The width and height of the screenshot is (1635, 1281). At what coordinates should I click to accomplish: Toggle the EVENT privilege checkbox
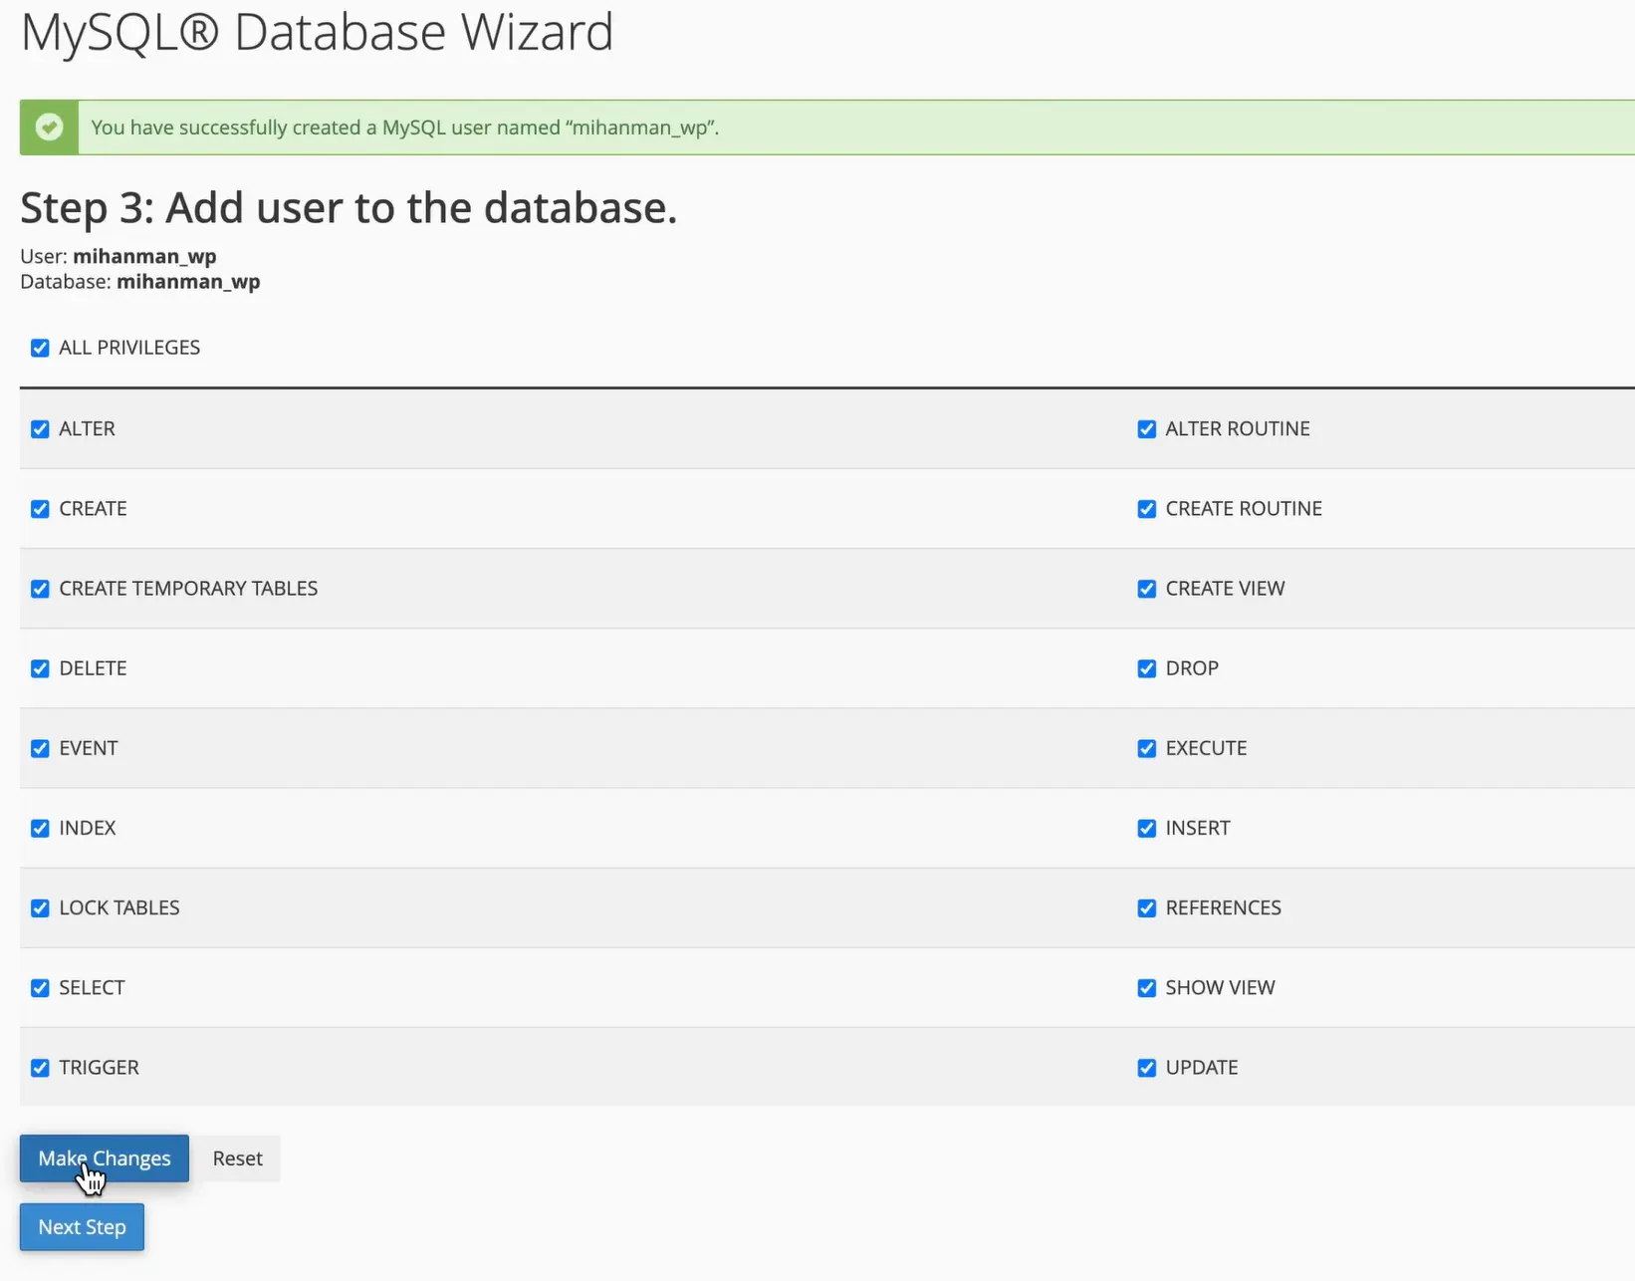tap(40, 748)
